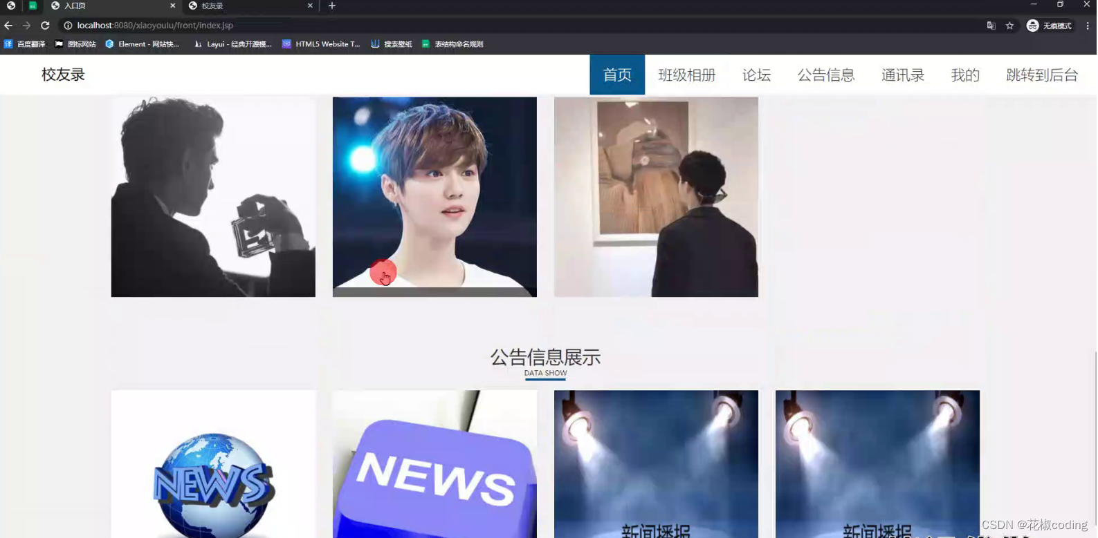Image resolution: width=1098 pixels, height=538 pixels.
Task: Click the translate page icon
Action: click(991, 26)
